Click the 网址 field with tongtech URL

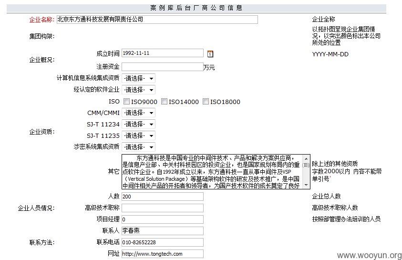pyautogui.click(x=163, y=254)
